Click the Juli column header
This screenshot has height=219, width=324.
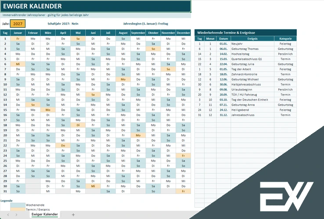tap(108, 33)
